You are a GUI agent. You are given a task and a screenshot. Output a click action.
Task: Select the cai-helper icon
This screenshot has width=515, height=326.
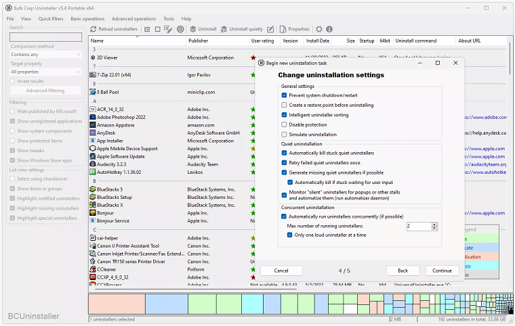93,238
